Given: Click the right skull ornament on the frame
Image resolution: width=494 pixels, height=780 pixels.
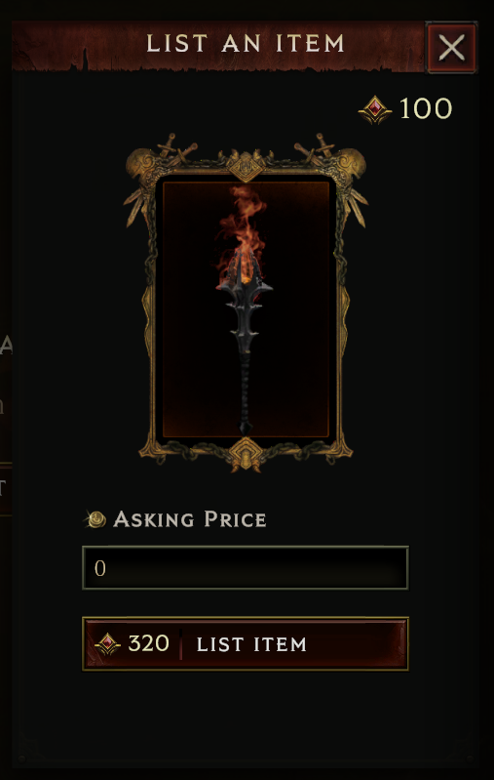Looking at the screenshot, I should [352, 163].
